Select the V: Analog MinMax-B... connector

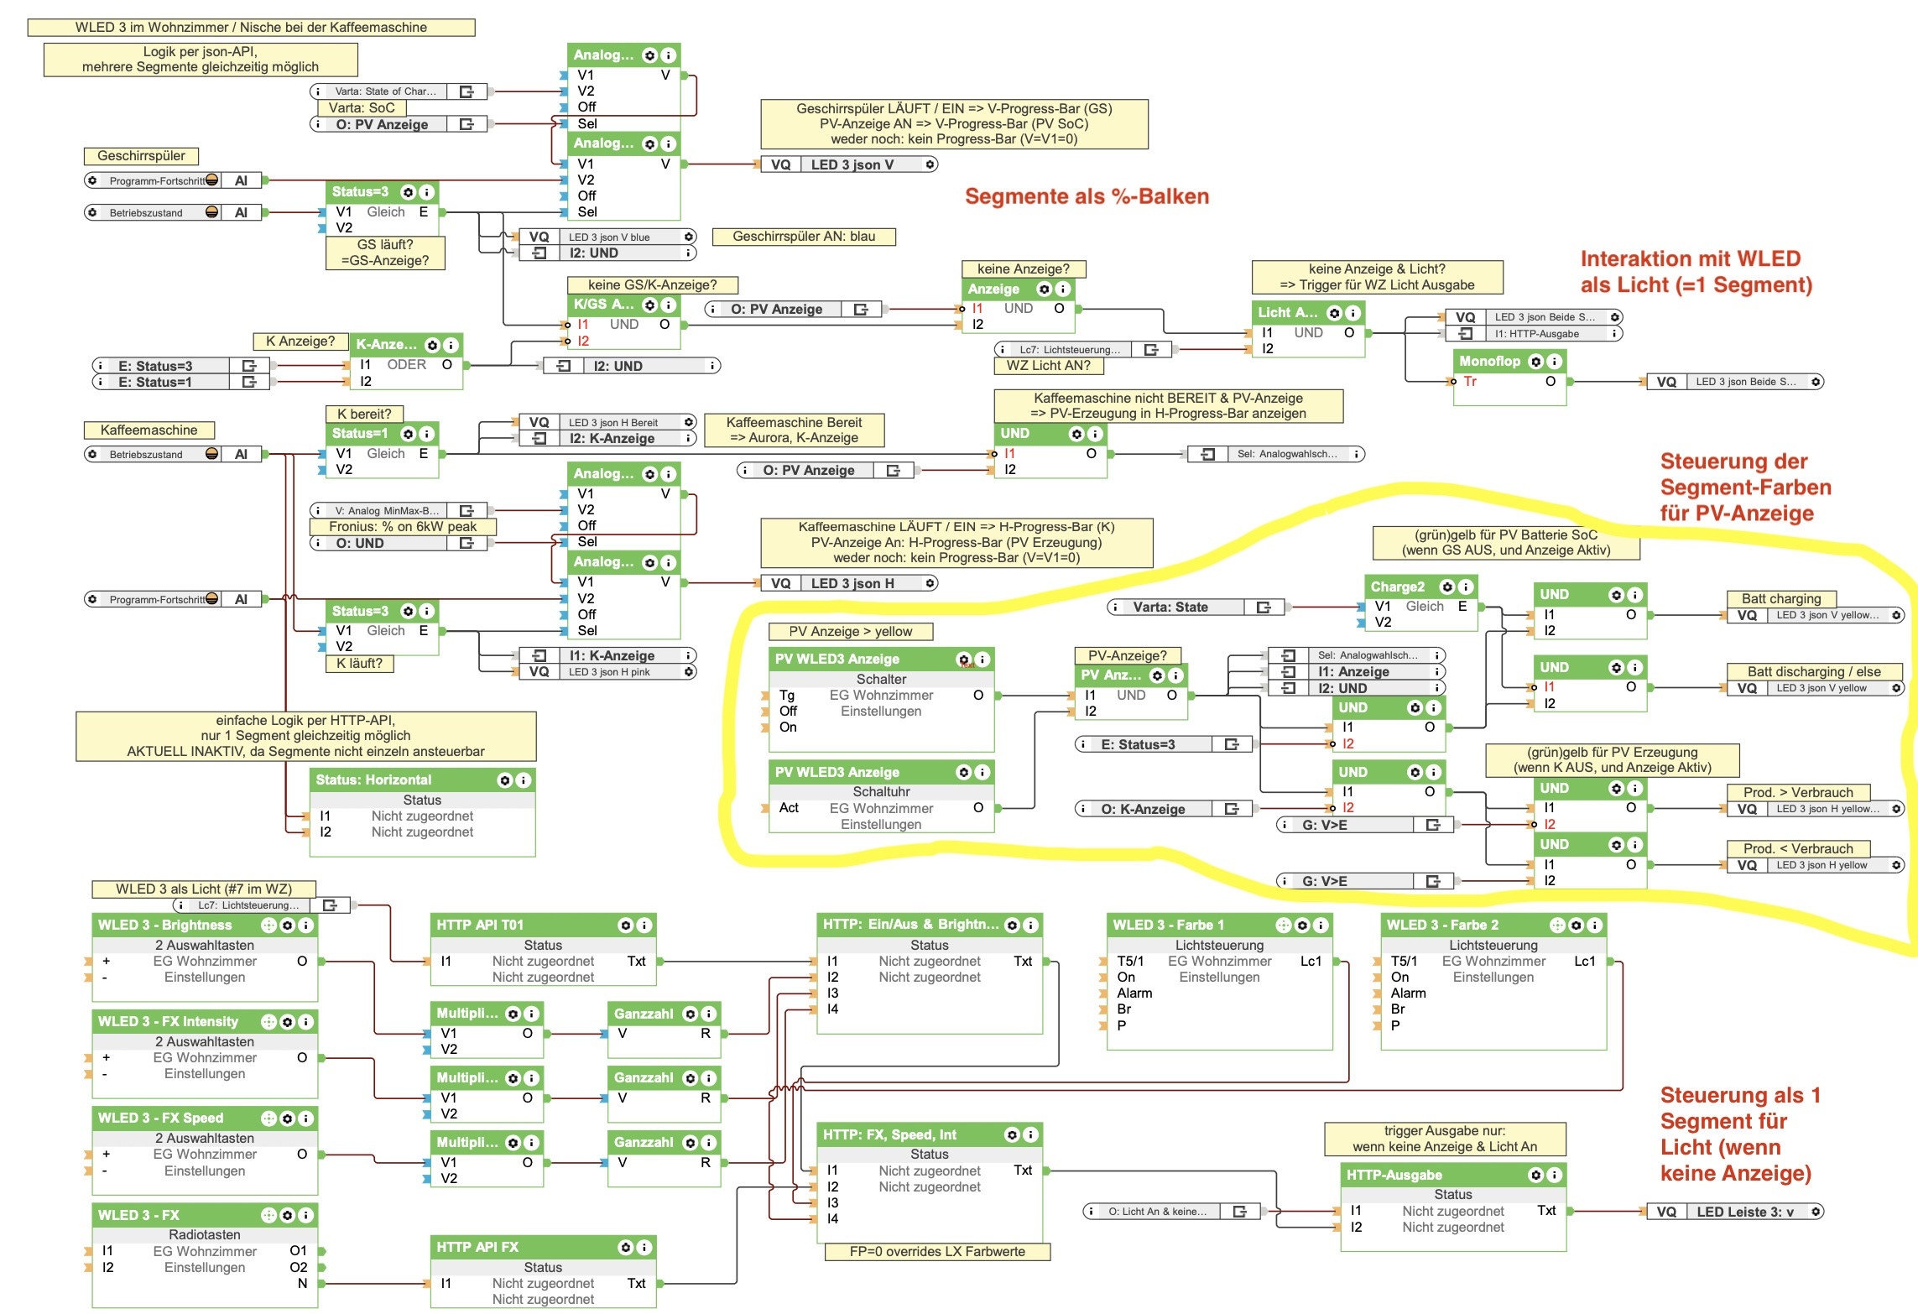tap(399, 511)
